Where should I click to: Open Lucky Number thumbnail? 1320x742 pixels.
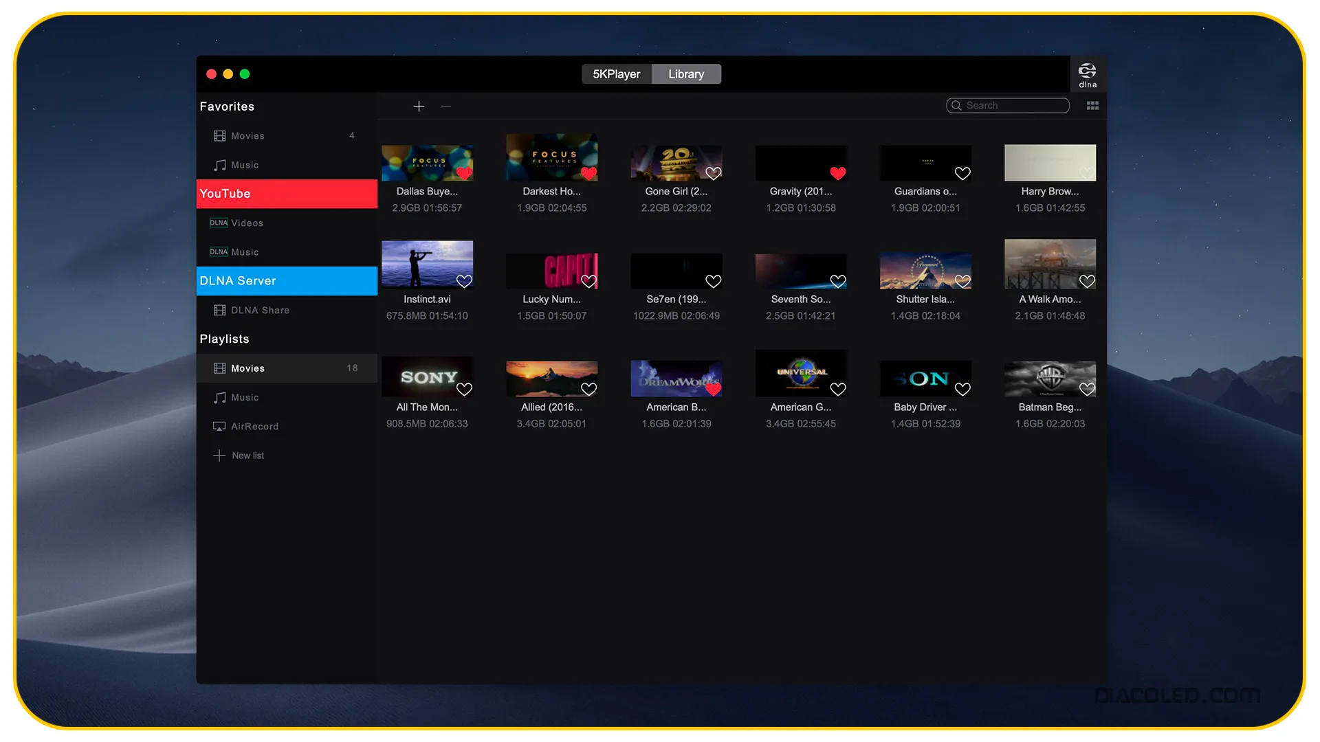click(x=551, y=271)
